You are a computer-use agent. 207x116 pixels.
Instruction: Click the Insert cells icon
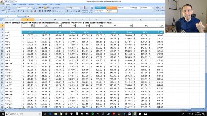[x=158, y=9]
